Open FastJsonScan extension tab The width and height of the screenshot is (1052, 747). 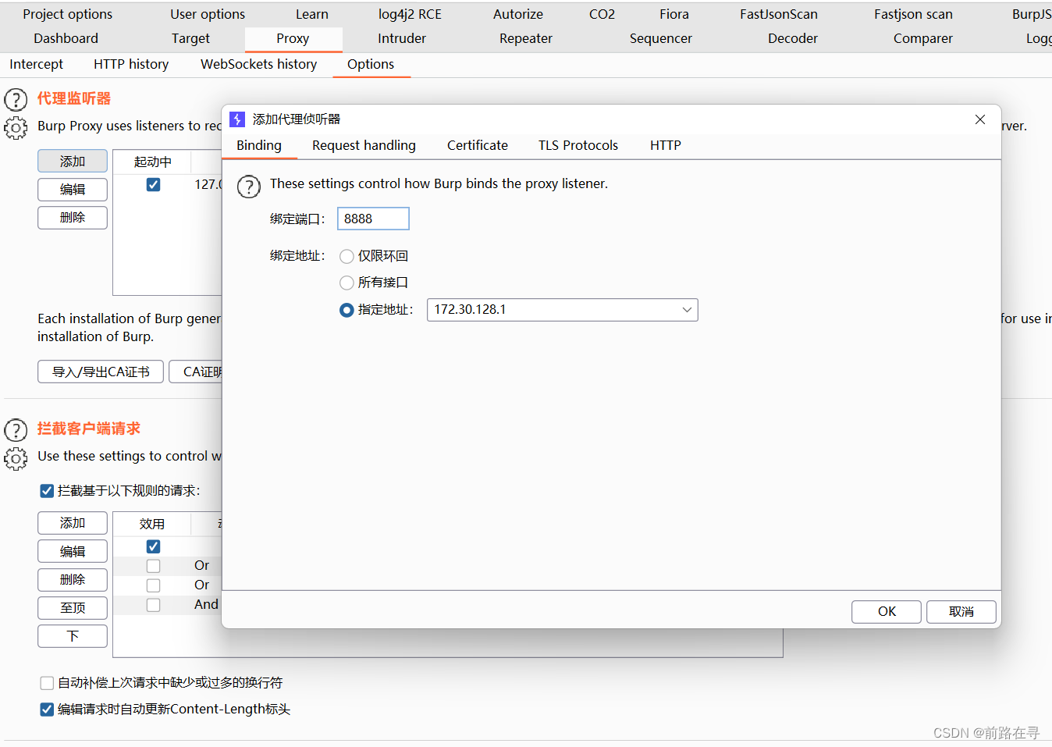pos(778,14)
